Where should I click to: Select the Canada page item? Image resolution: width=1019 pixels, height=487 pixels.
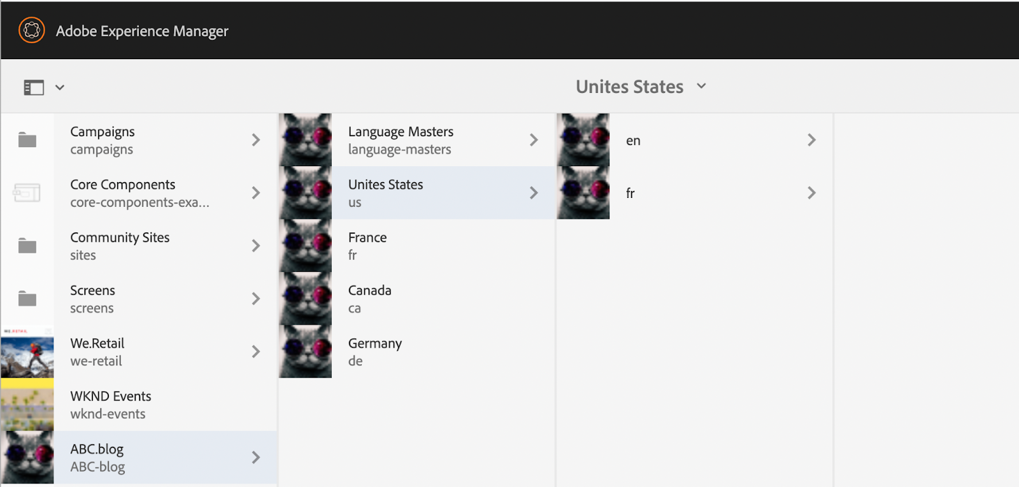pos(417,299)
